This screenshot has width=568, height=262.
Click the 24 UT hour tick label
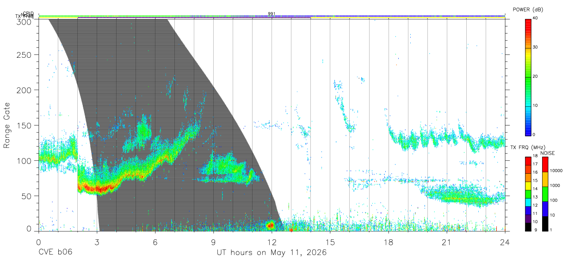[505, 242]
